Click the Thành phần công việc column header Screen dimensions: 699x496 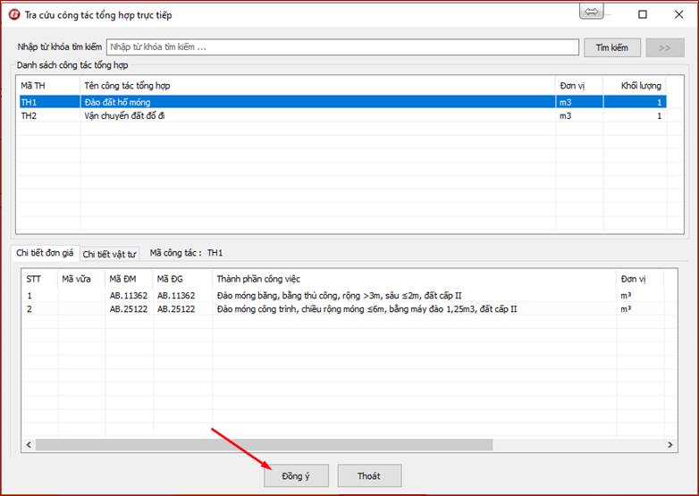413,279
